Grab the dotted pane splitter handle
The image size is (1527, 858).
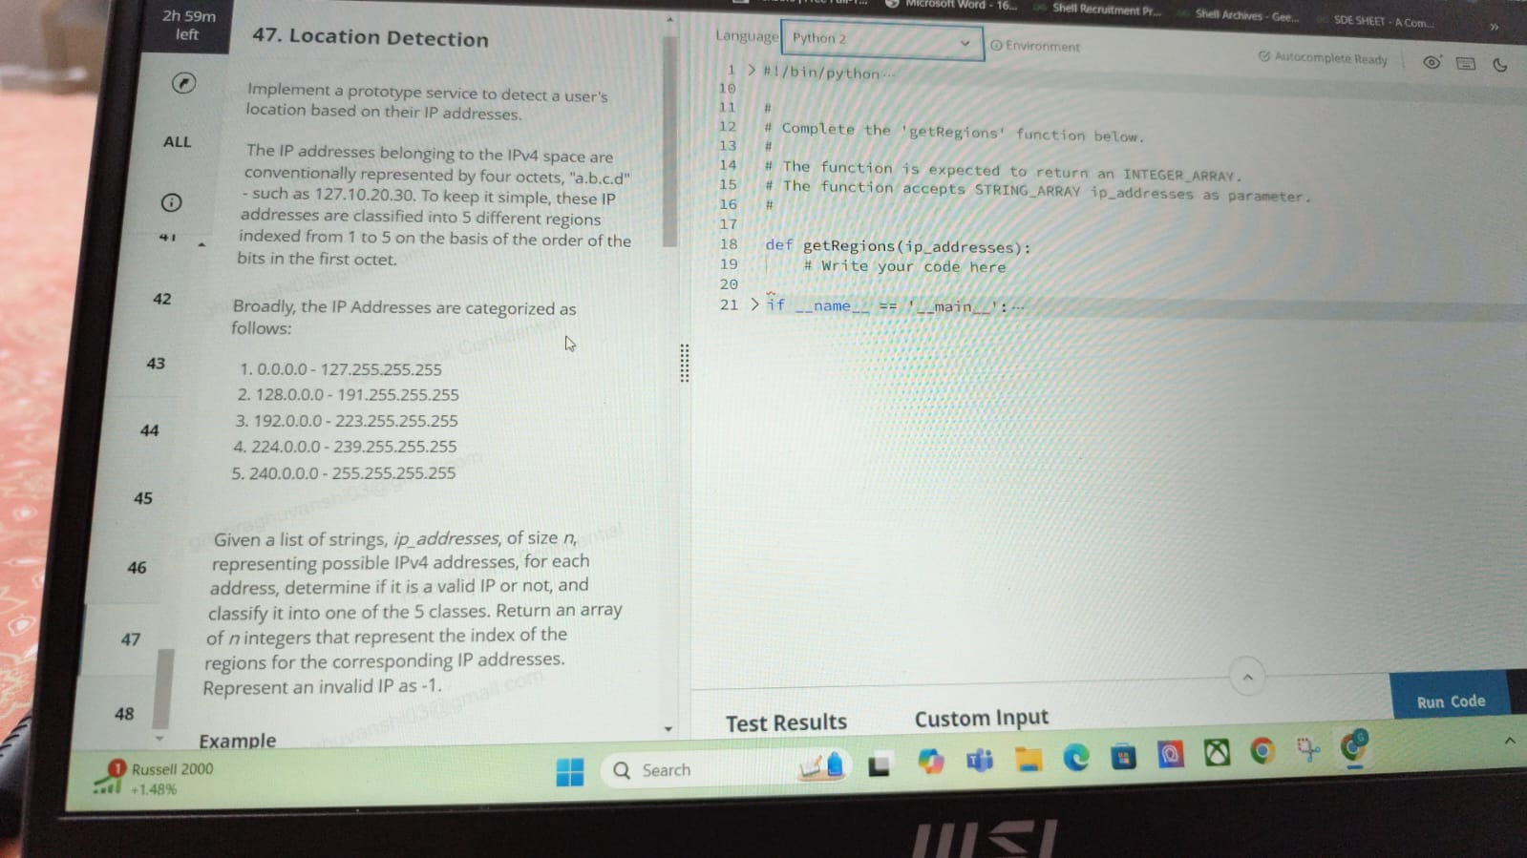coord(684,363)
